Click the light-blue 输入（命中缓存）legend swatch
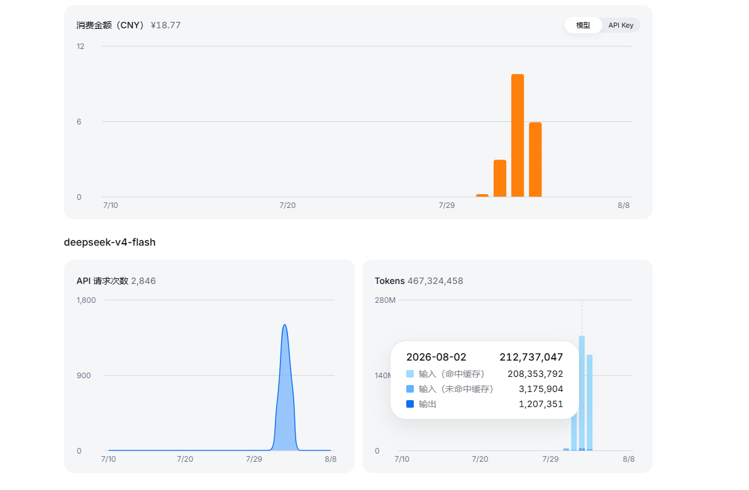 pyautogui.click(x=410, y=374)
